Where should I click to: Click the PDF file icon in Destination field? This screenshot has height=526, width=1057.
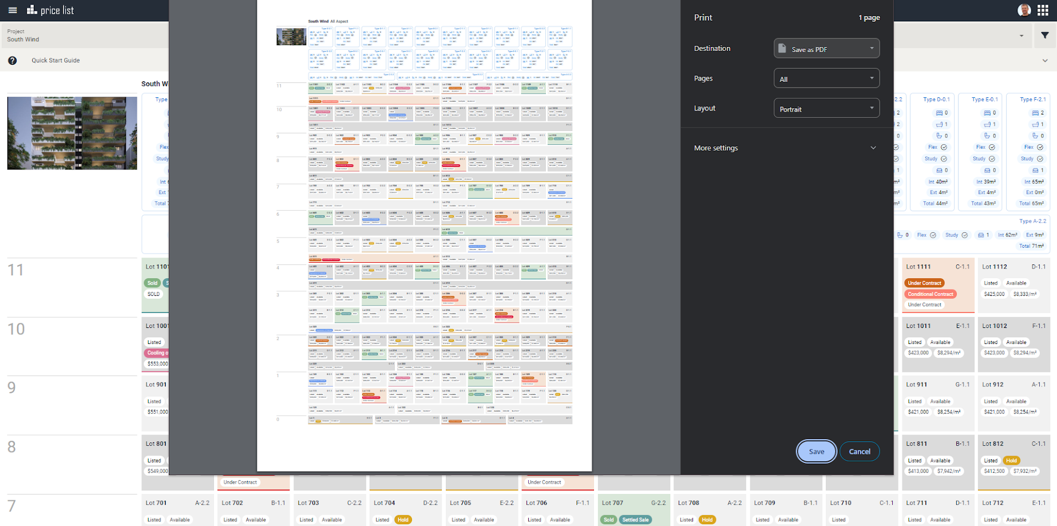pyautogui.click(x=782, y=48)
